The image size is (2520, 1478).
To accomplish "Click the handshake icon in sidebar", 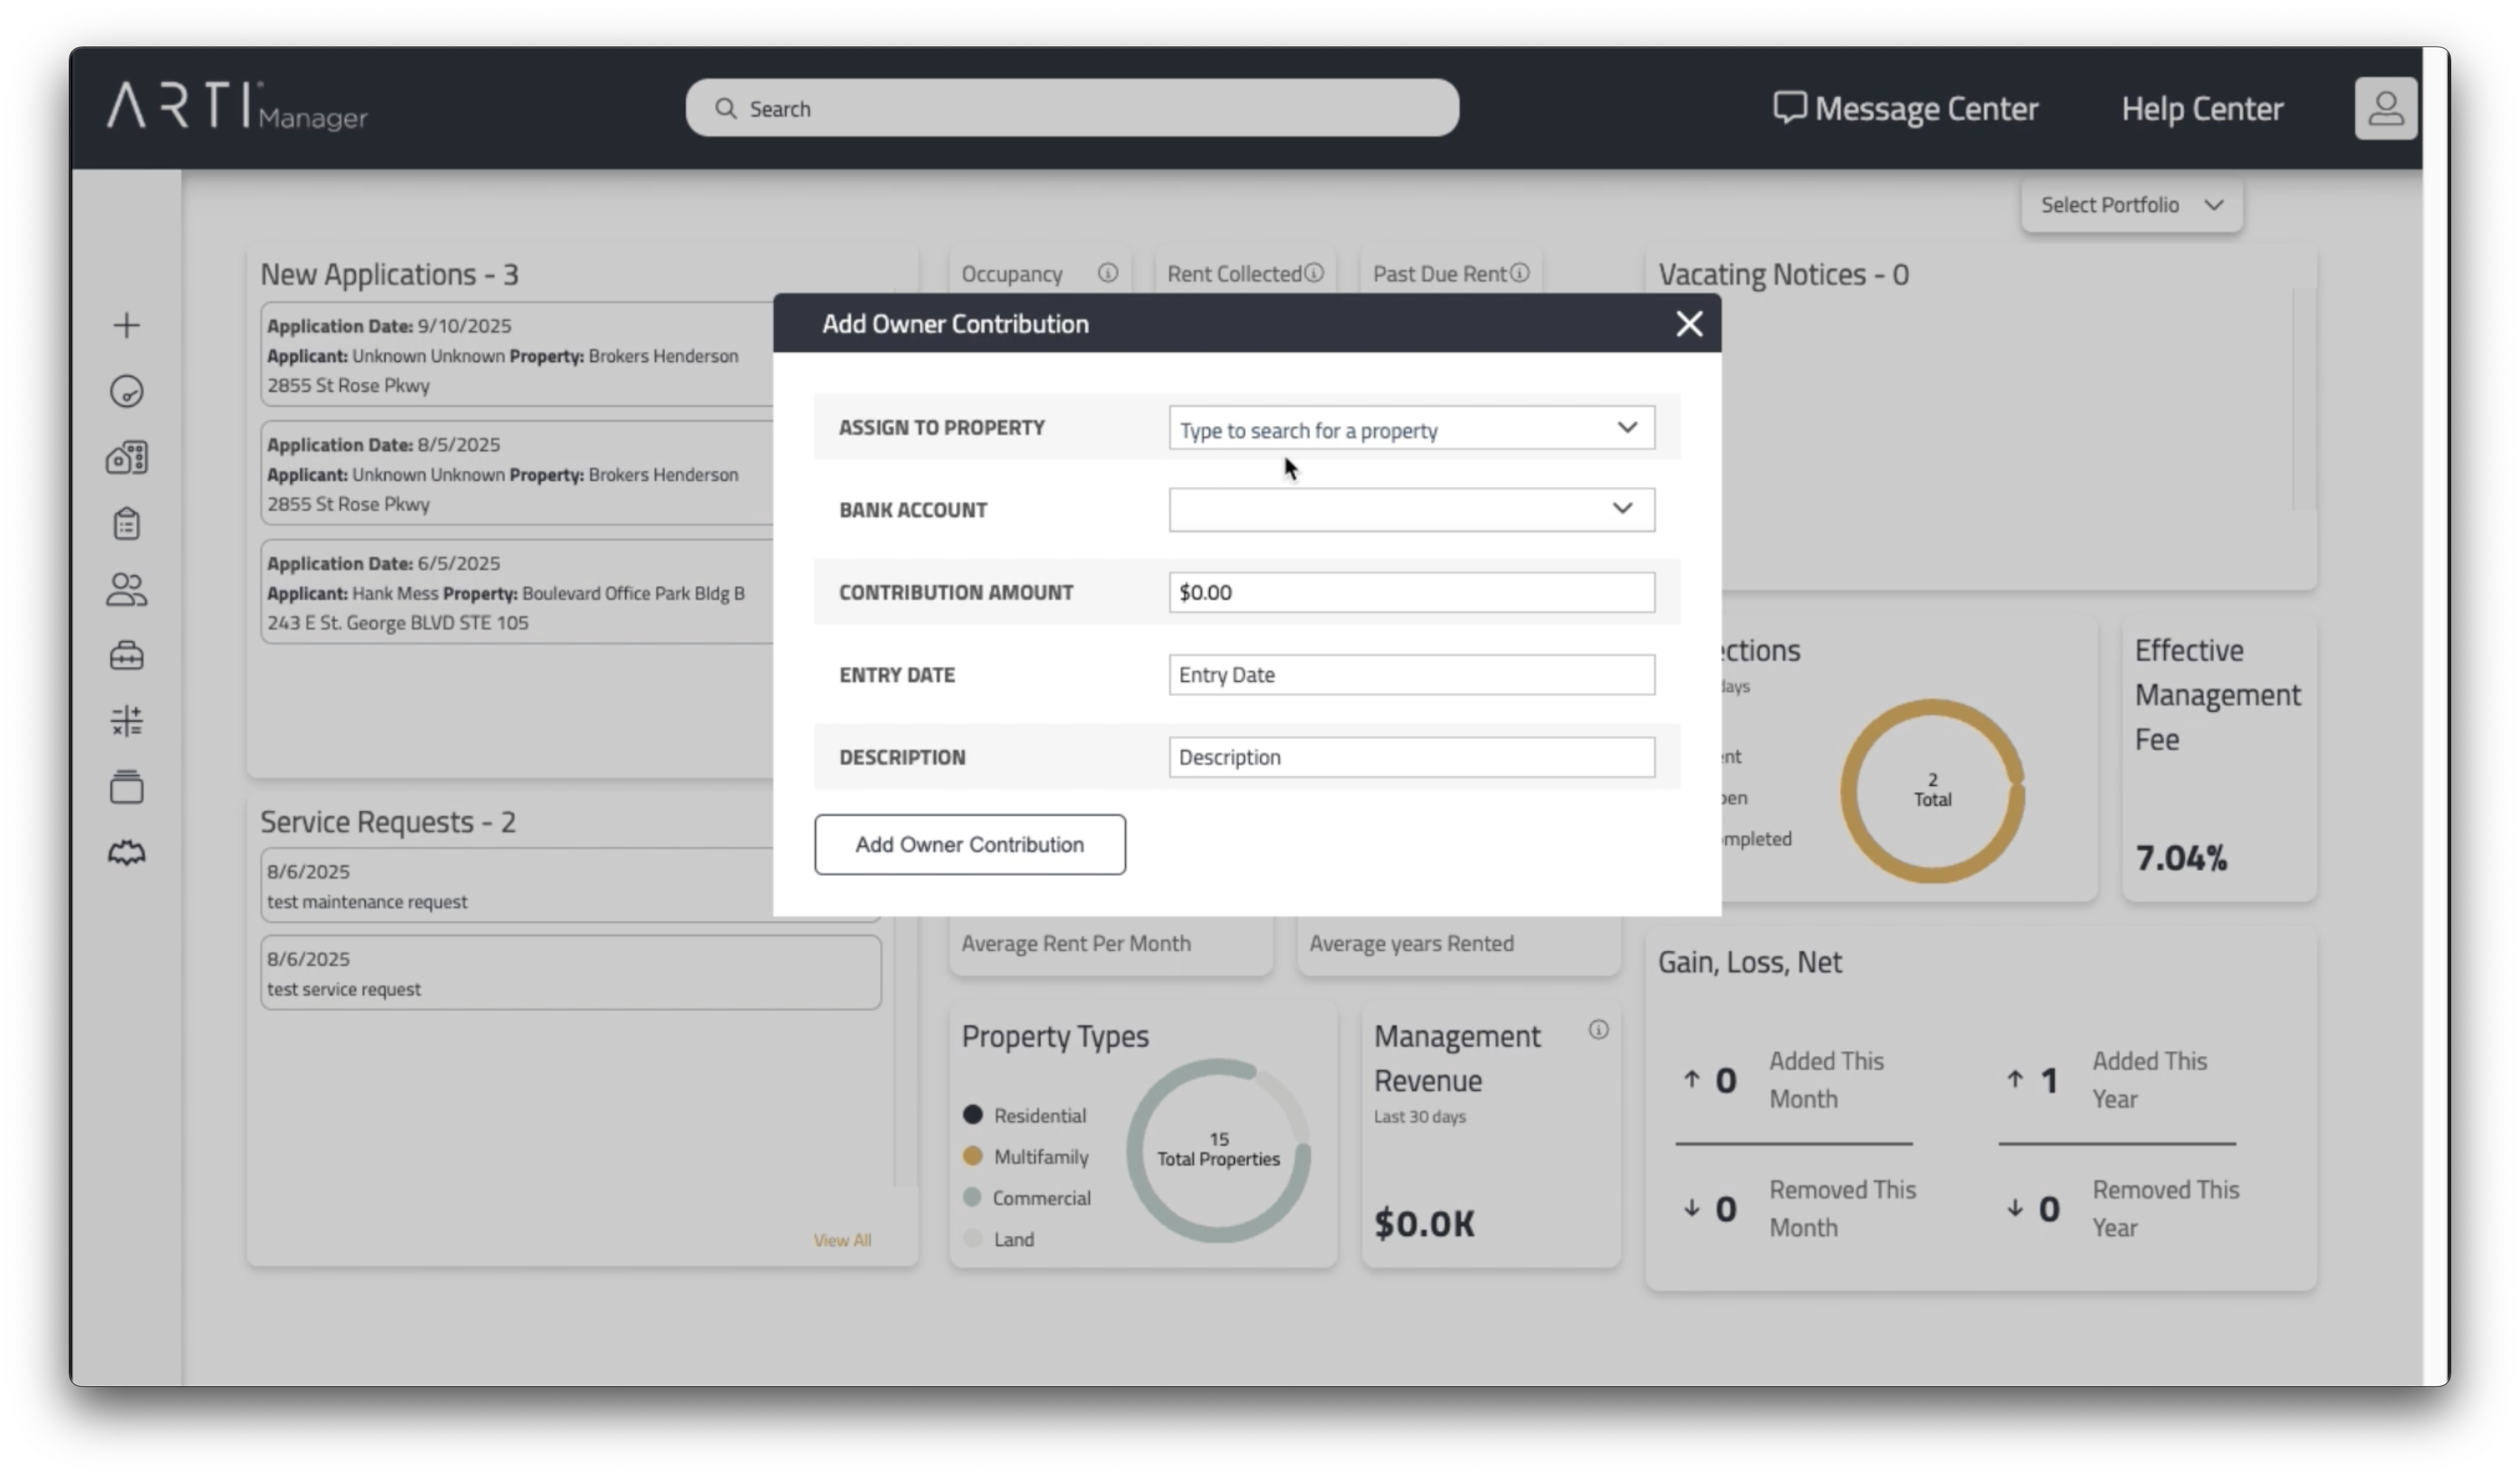I will [x=126, y=853].
